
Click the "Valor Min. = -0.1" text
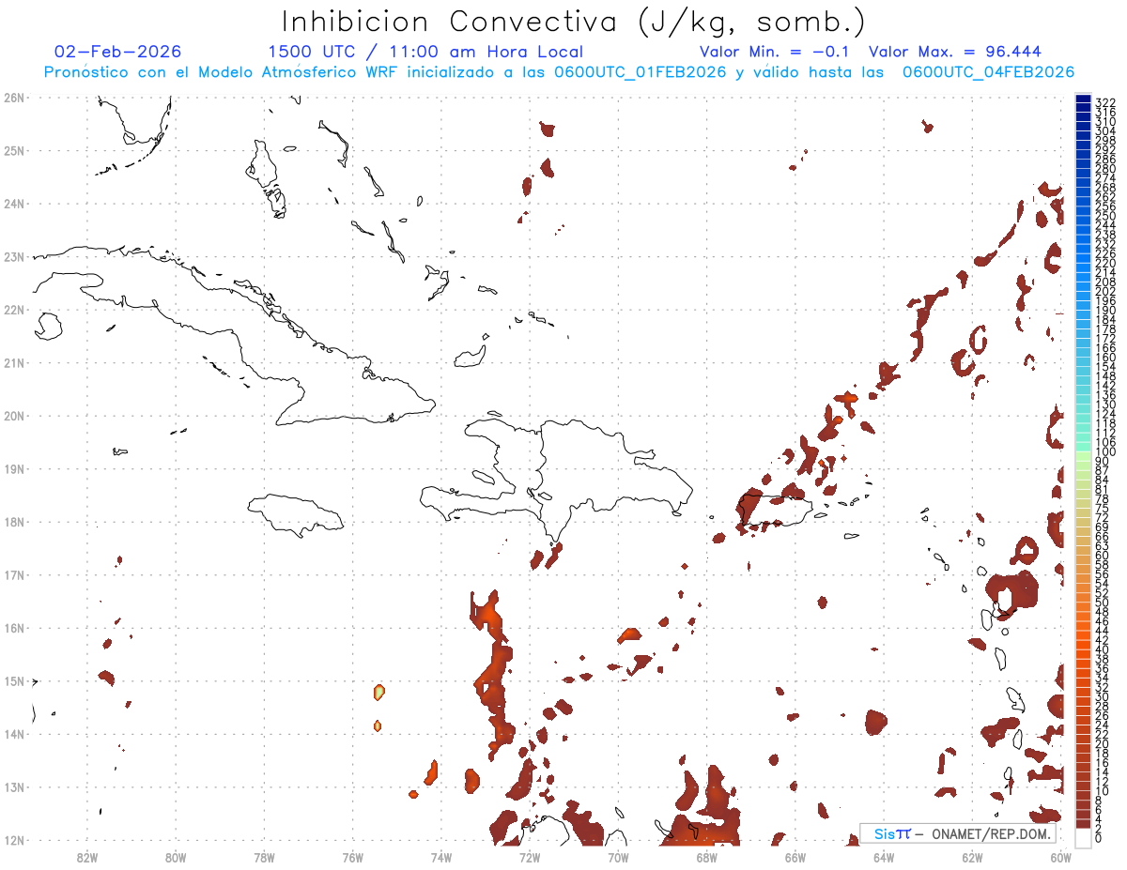774,52
